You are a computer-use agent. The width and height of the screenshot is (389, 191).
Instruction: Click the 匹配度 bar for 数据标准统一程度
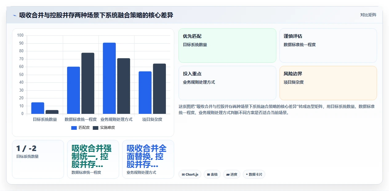74,90
